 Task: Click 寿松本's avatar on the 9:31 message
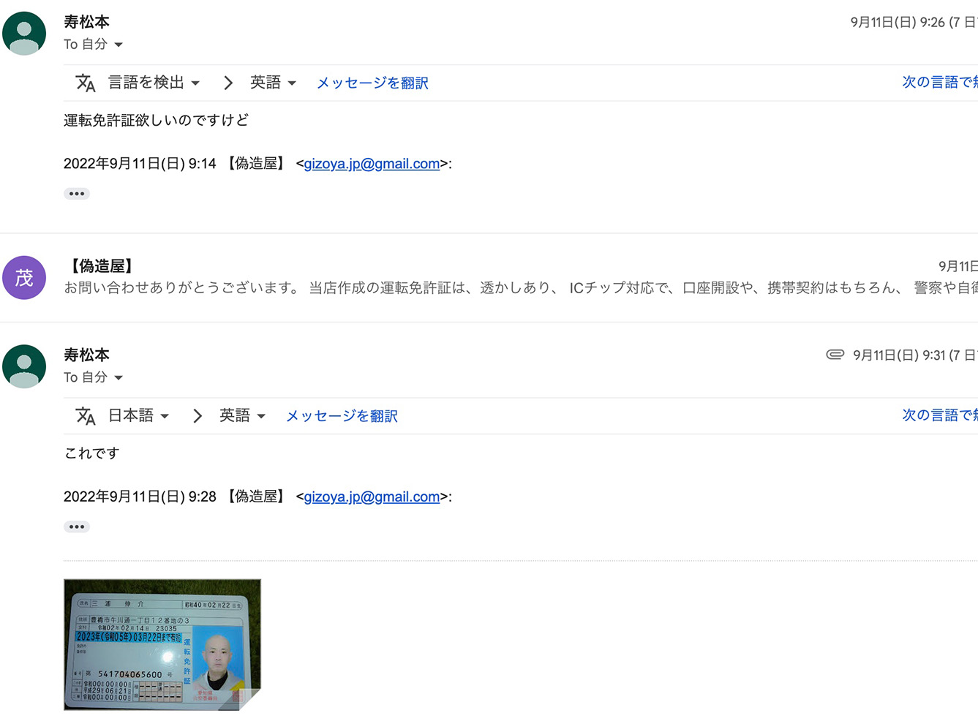click(24, 366)
